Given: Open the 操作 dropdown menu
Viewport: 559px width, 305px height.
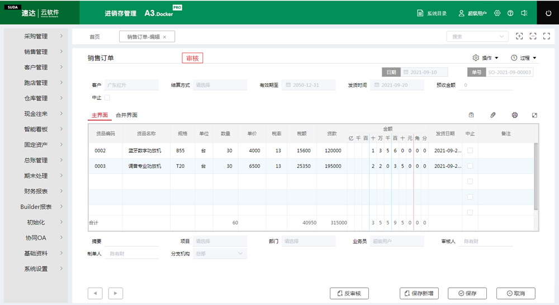Looking at the screenshot, I should [x=486, y=58].
